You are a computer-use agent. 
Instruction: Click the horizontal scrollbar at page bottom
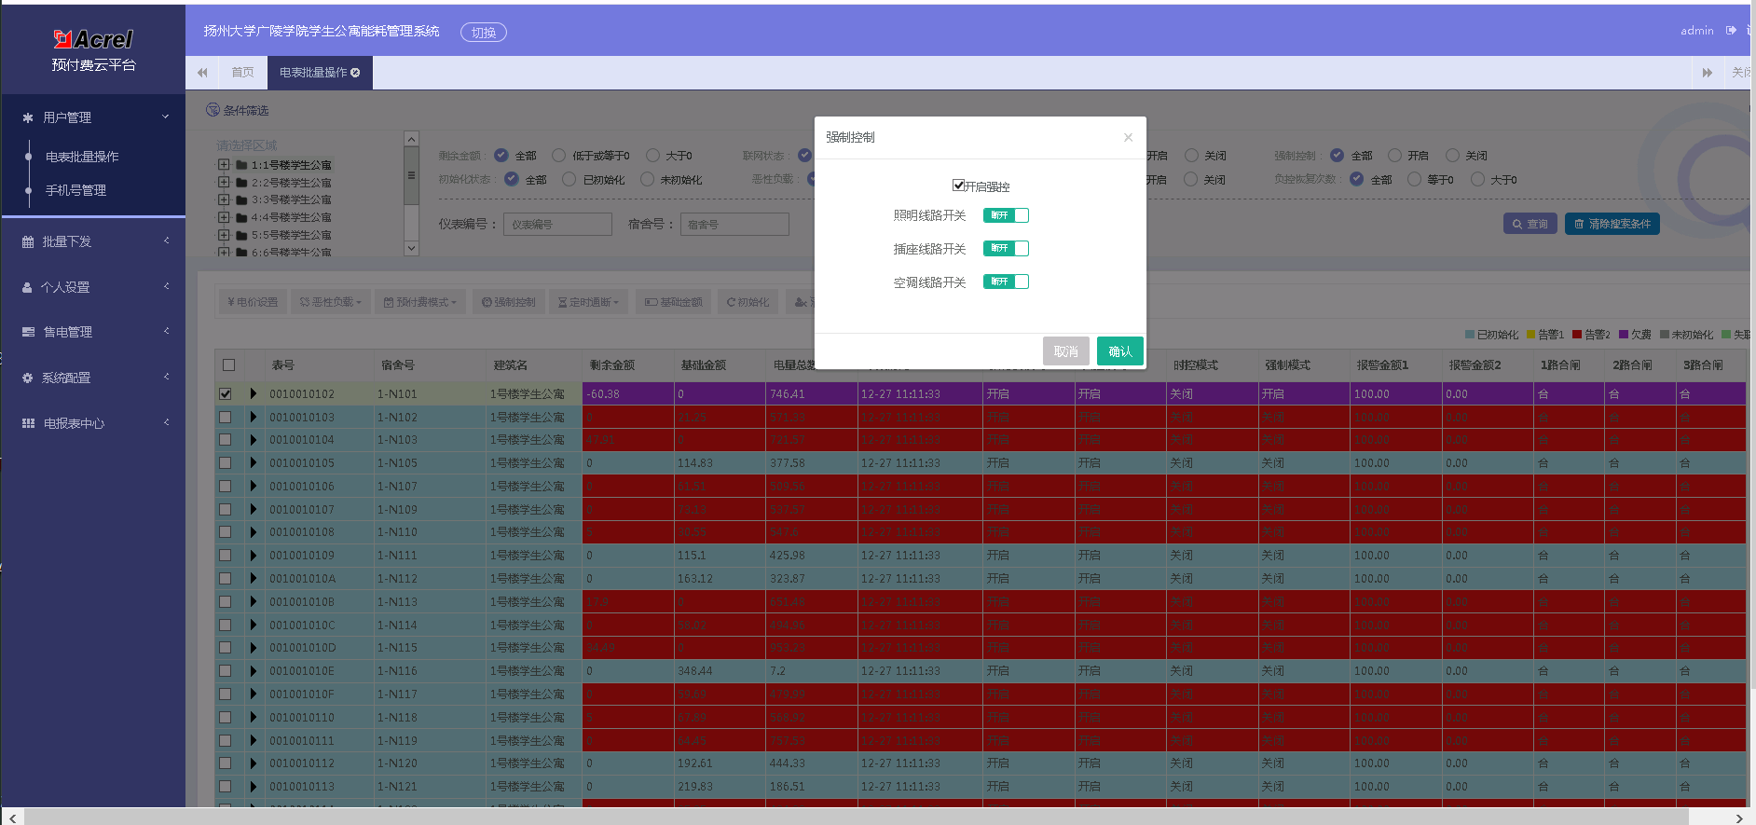pos(856,817)
